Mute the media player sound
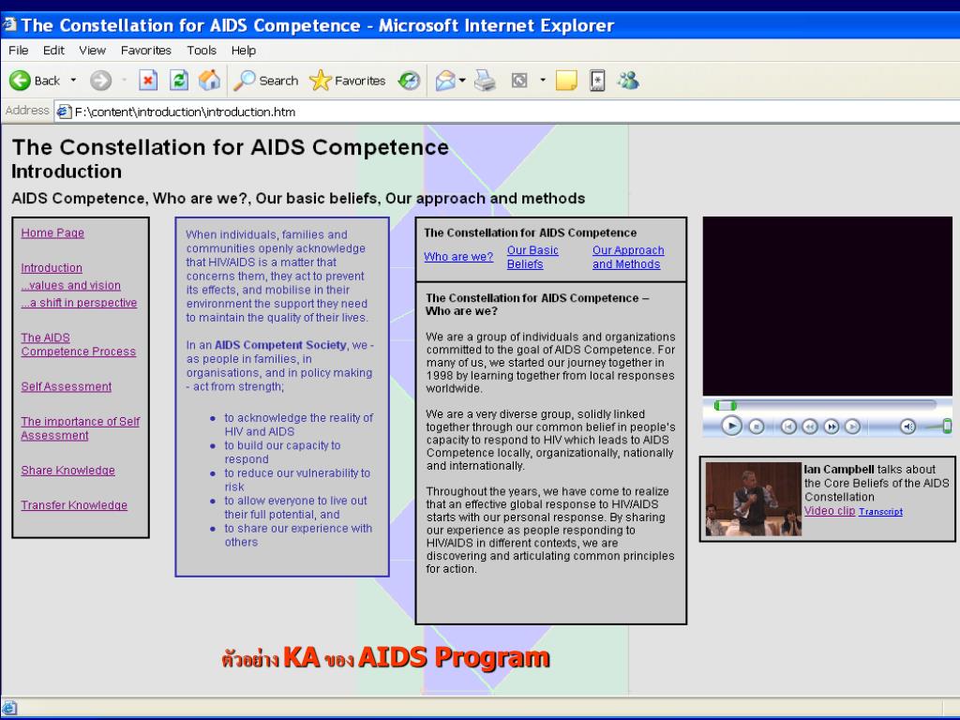This screenshot has height=720, width=960. (x=907, y=427)
